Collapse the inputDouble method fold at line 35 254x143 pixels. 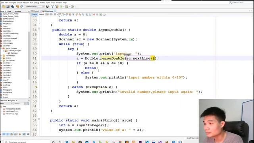(x=39, y=29)
